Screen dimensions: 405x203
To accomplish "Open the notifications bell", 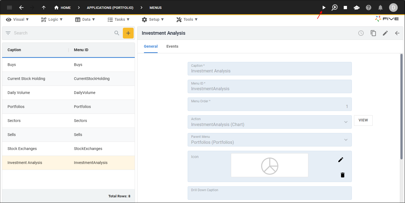I will click(x=380, y=8).
